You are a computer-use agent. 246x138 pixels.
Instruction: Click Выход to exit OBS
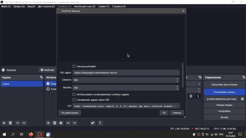224,117
